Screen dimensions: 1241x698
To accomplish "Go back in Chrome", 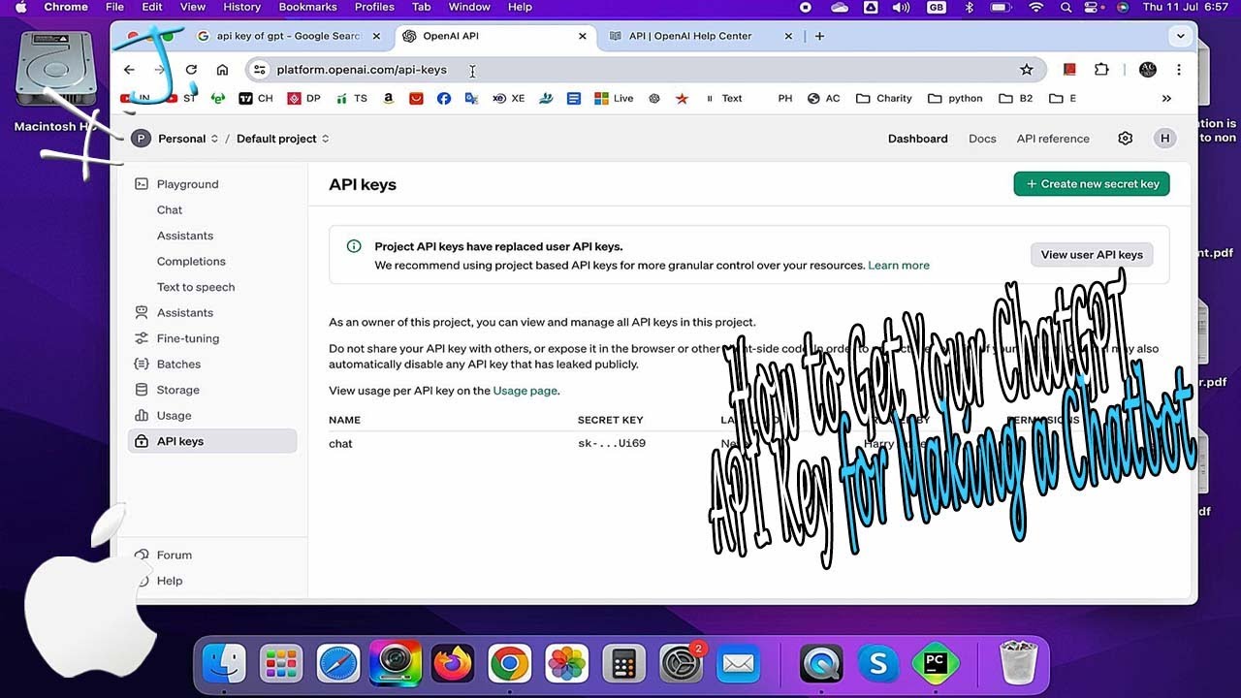I will [x=129, y=70].
